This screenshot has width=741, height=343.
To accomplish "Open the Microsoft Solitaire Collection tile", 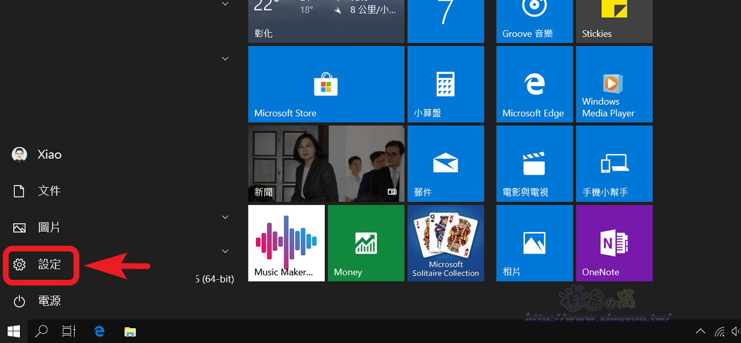I will click(446, 243).
